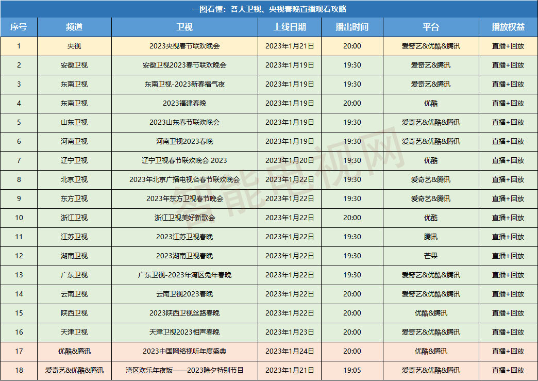
Task: Click the 芒果 platform cell
Action: (x=431, y=256)
